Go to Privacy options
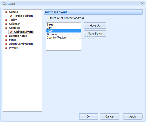 tap(13, 48)
